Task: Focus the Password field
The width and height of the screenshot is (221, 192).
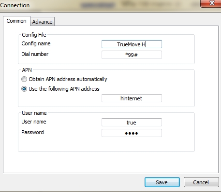Action: [132, 133]
